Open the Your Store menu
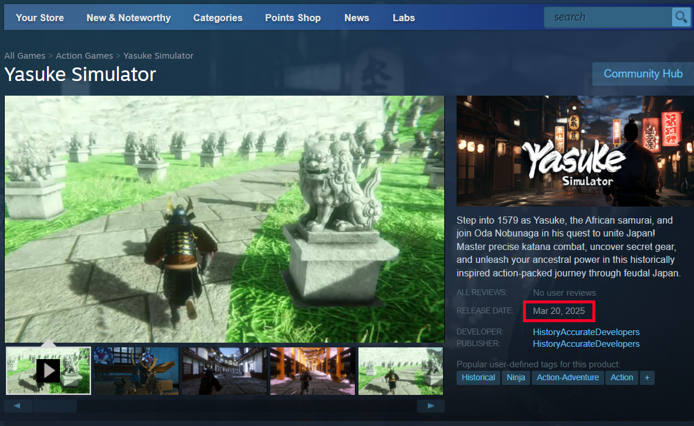The width and height of the screenshot is (694, 426). pos(40,18)
